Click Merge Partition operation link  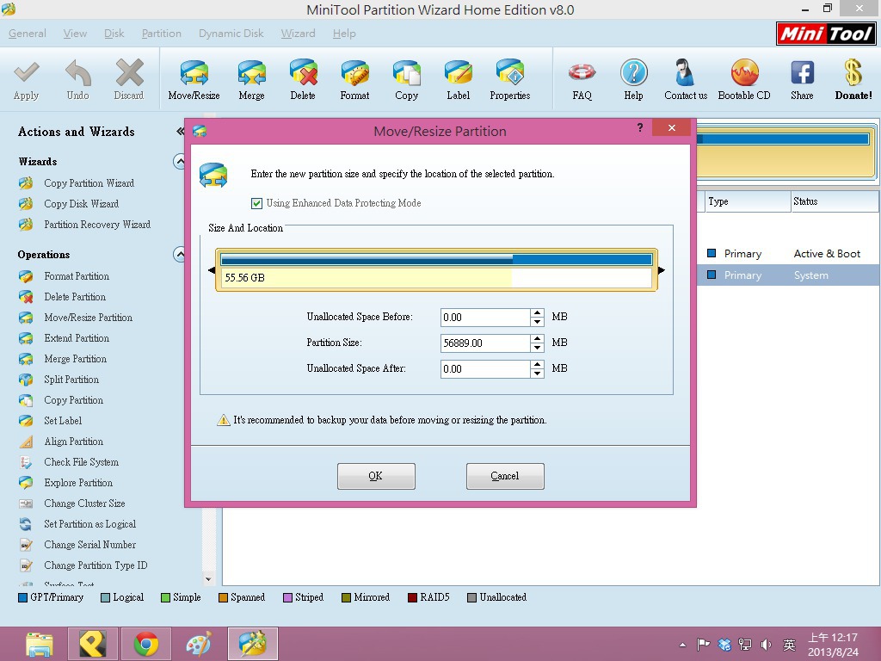[76, 359]
